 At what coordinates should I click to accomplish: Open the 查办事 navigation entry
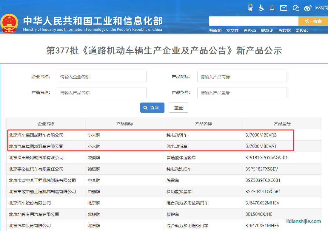click(250, 30)
